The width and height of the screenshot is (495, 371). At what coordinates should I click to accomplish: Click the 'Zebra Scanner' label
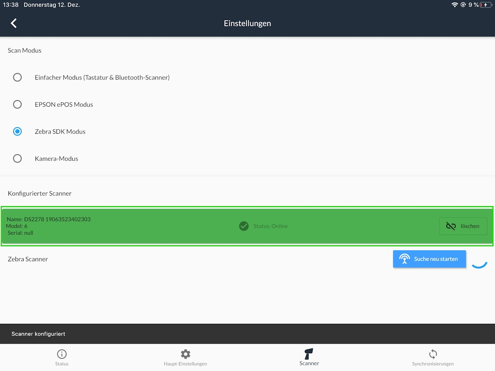[x=28, y=259]
